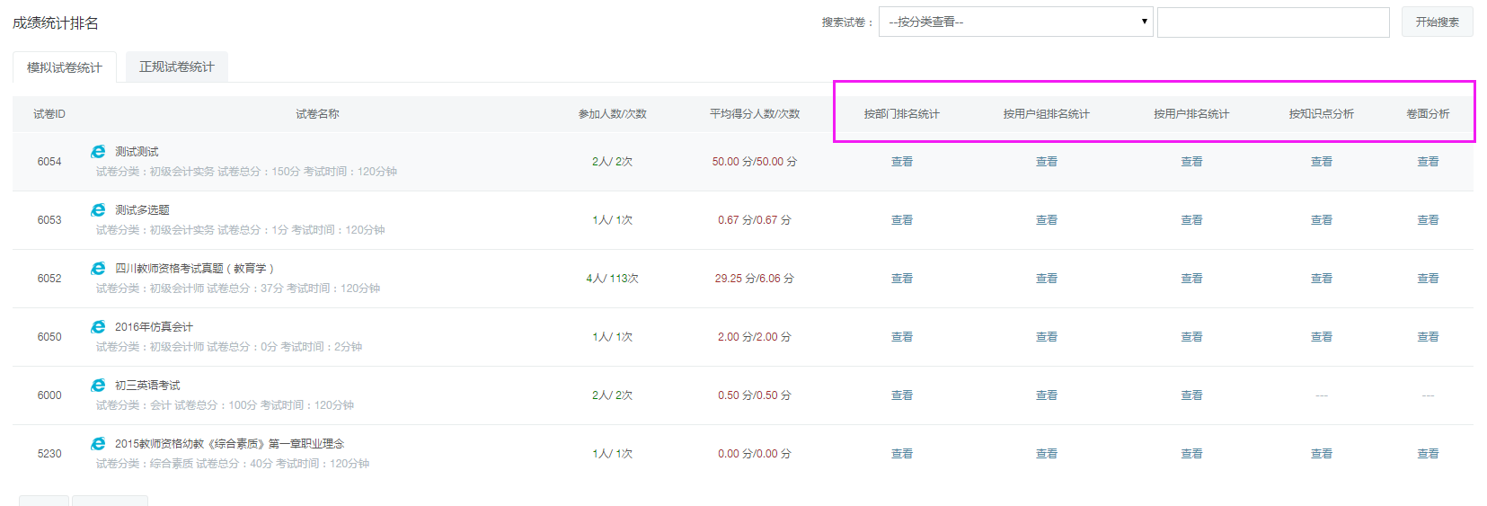Click IE icon next to 四川教师资格考试真题
Screen dimensions: 1487x506
pos(98,269)
